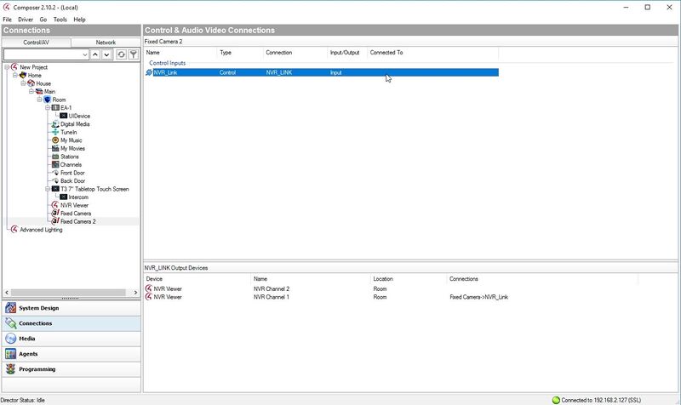The width and height of the screenshot is (681, 405).
Task: Select Fixed Camera in the project tree
Action: (75, 214)
